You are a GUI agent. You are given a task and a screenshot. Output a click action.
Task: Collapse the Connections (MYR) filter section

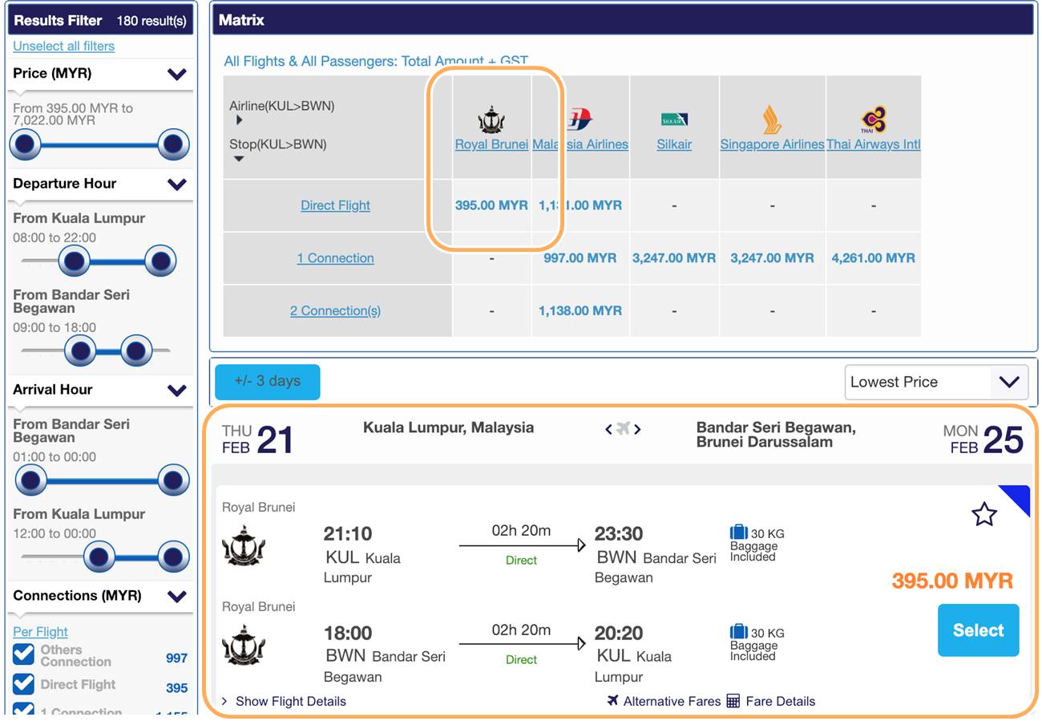tap(177, 596)
